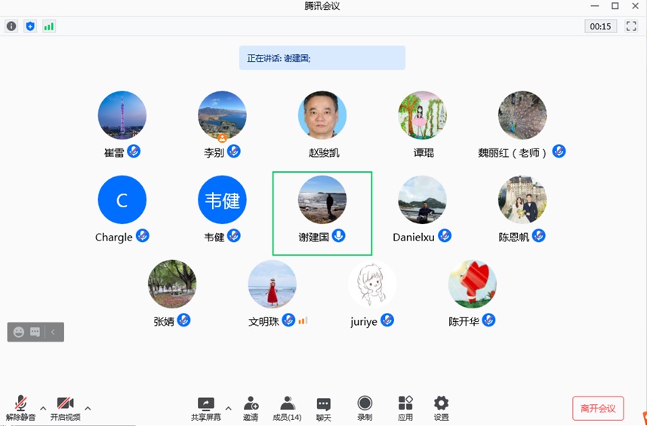
Task: Unmute microphone with 解除静音
Action: (x=20, y=408)
